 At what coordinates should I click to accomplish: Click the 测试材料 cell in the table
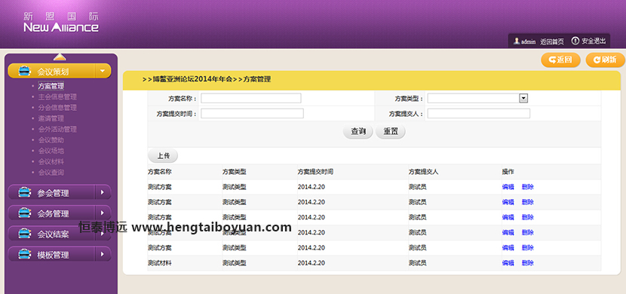pyautogui.click(x=160, y=263)
